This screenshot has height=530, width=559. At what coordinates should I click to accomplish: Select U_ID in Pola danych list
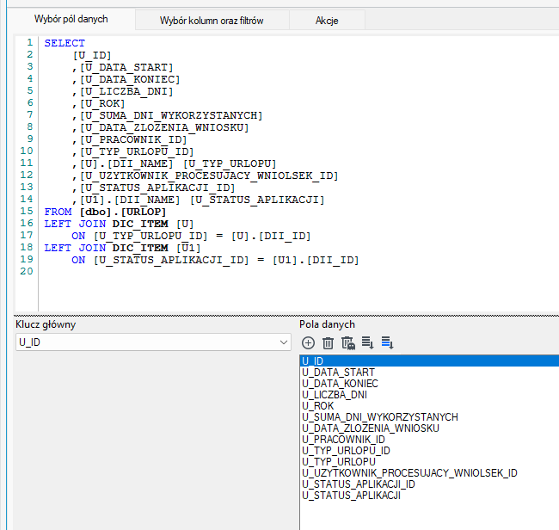pyautogui.click(x=429, y=361)
